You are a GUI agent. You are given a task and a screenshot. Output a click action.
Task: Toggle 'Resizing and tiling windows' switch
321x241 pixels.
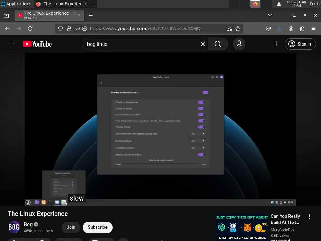202,155
